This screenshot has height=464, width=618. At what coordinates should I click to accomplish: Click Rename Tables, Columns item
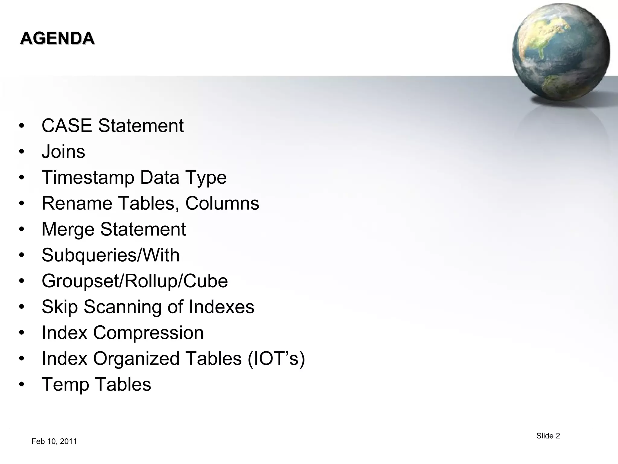click(150, 203)
